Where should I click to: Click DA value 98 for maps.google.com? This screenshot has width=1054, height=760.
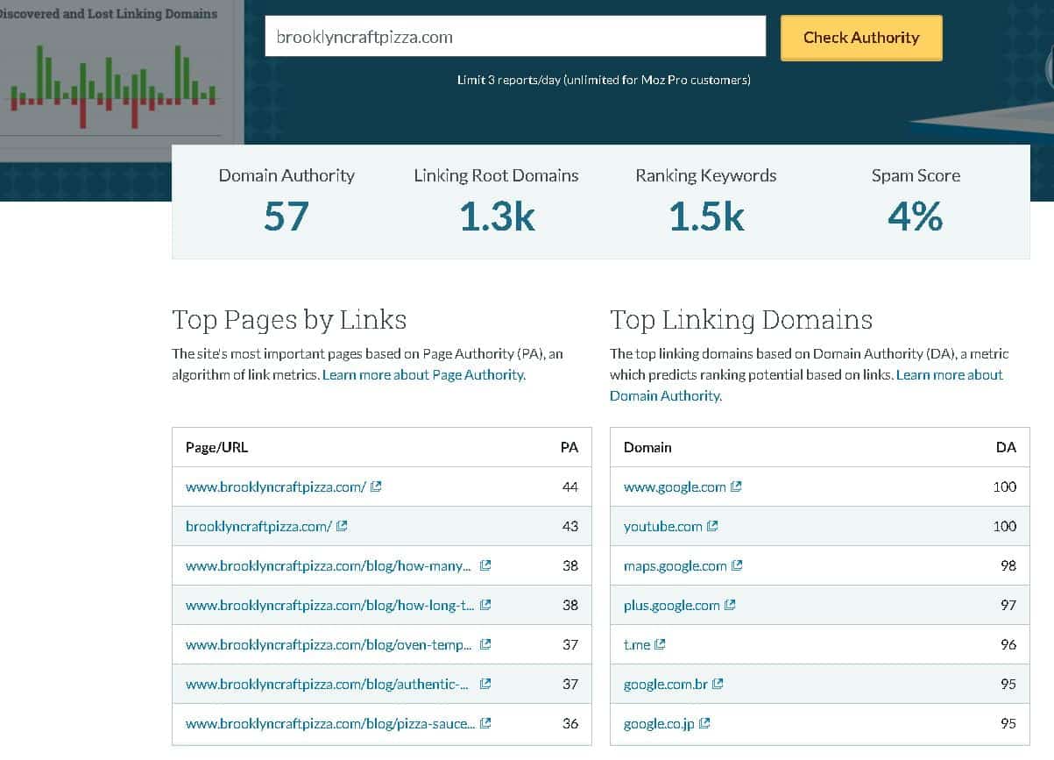click(1008, 565)
